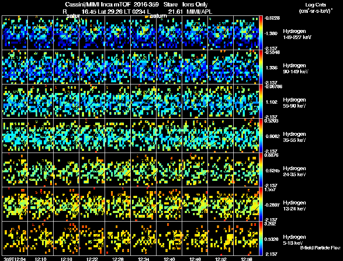The width and height of the screenshot is (343, 261).
Task: Click the 12:52 time axis label
Action: click(x=221, y=259)
